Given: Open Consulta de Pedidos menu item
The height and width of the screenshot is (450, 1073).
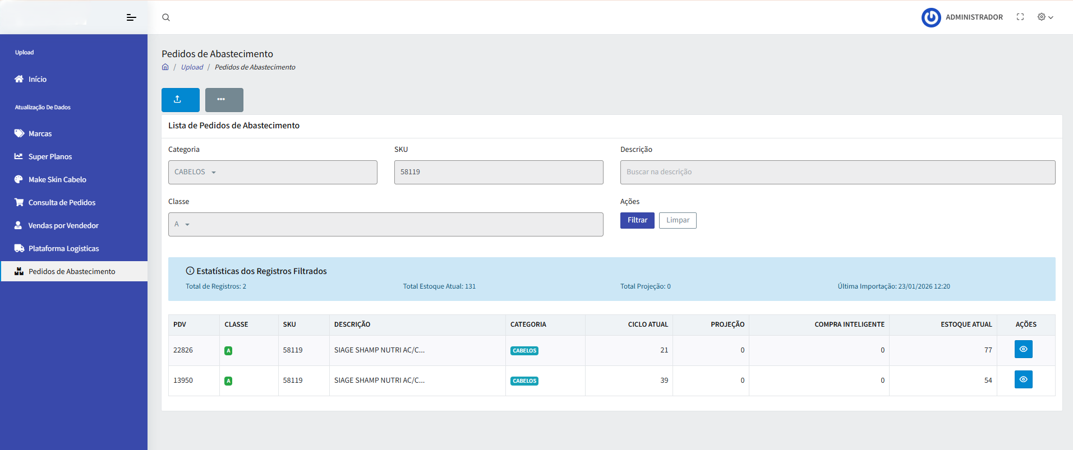Looking at the screenshot, I should click(62, 203).
